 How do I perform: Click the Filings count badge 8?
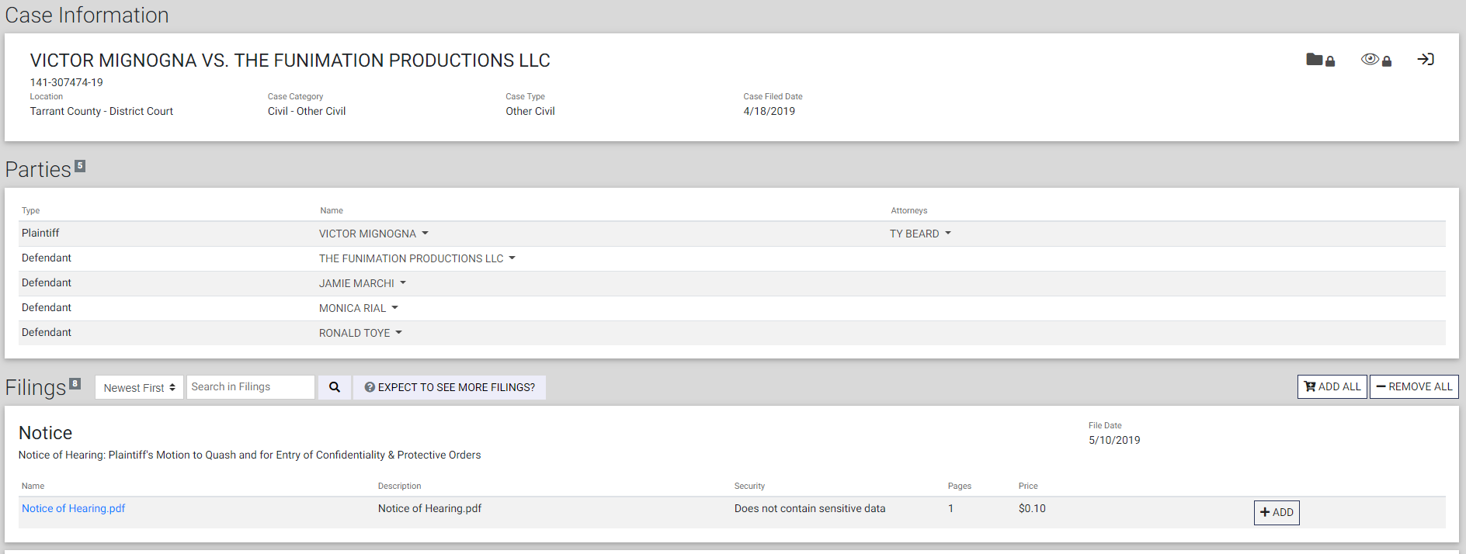[x=75, y=383]
